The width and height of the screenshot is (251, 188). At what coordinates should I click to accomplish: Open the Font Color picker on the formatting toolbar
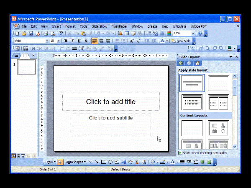point(167,41)
